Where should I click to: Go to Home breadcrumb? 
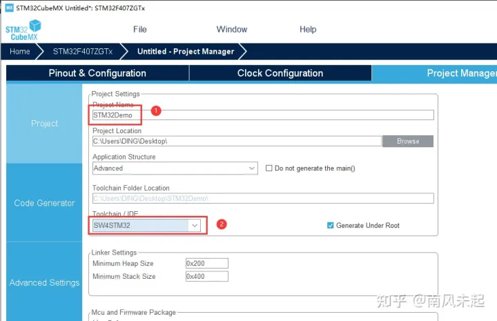click(19, 51)
